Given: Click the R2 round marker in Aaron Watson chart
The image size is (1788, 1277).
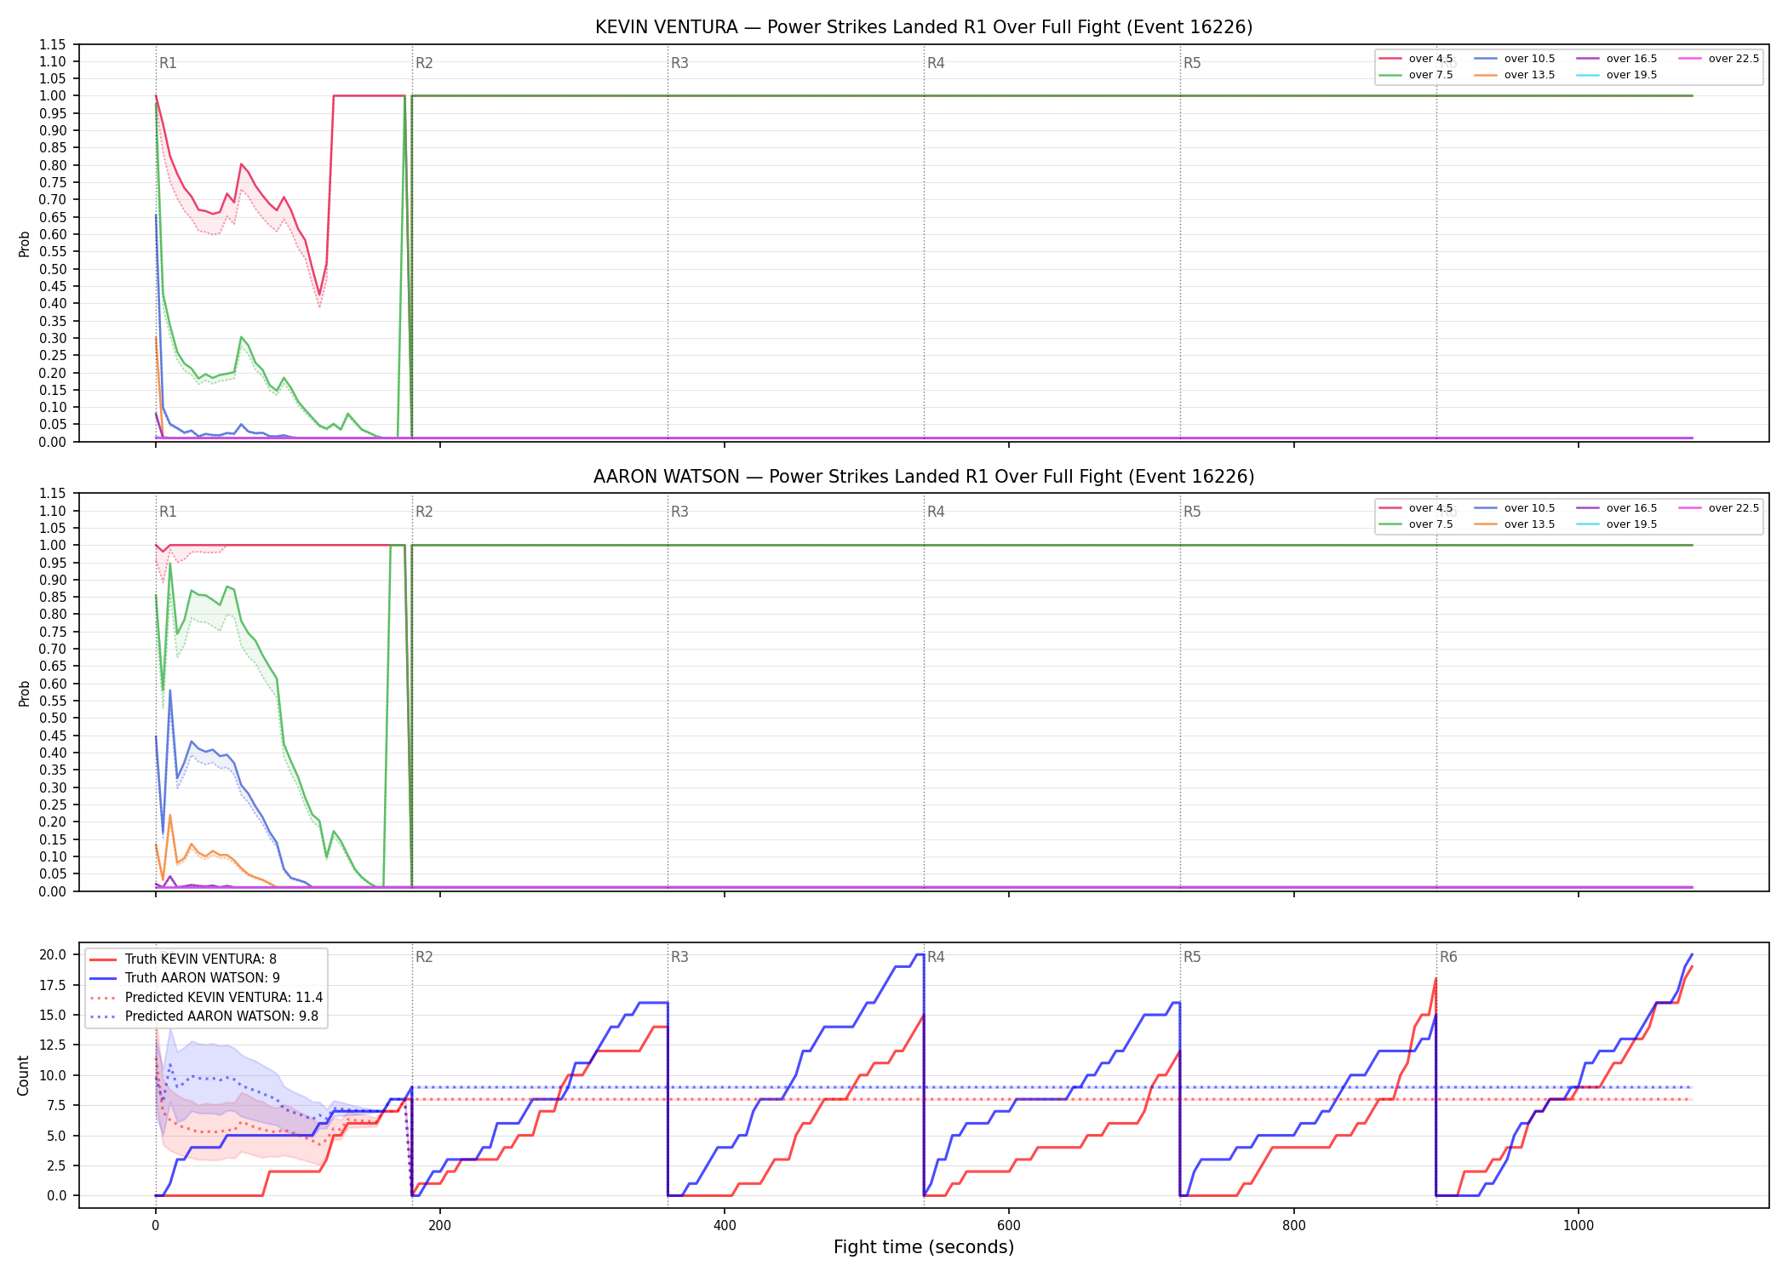Looking at the screenshot, I should pyautogui.click(x=424, y=512).
